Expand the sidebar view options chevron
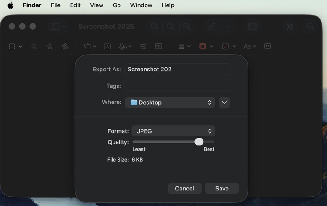 pos(64,27)
